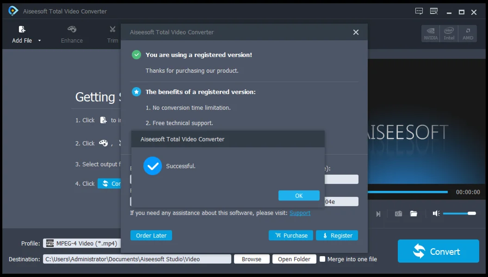
Task: Toggle Intel acceleration
Action: [449, 34]
